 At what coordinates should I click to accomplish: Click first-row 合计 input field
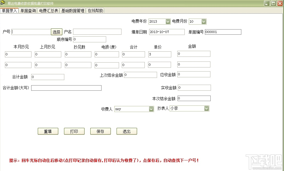(x=134, y=54)
